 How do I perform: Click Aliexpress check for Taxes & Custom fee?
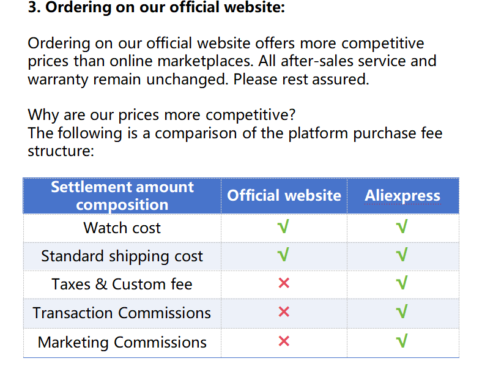(x=402, y=283)
